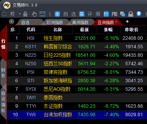Click previous close 8029.81
The width and height of the screenshot is (147, 124).
tap(134, 115)
